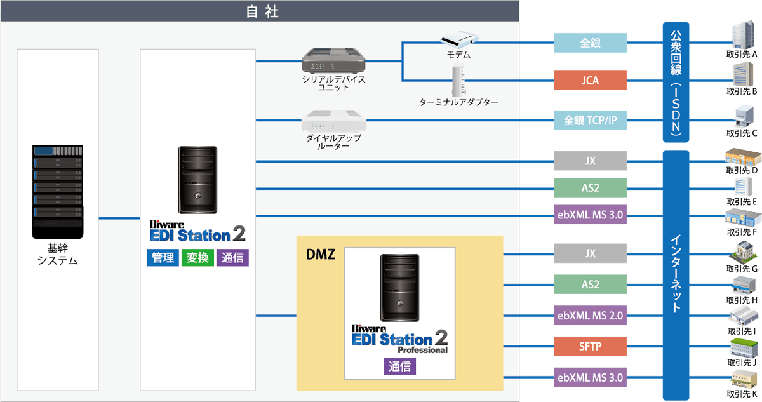Click the AS2 box on 取引先 E's line
This screenshot has height=402, width=762.
click(x=591, y=188)
